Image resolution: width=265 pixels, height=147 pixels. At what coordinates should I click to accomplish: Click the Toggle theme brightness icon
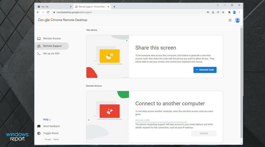[39, 133]
